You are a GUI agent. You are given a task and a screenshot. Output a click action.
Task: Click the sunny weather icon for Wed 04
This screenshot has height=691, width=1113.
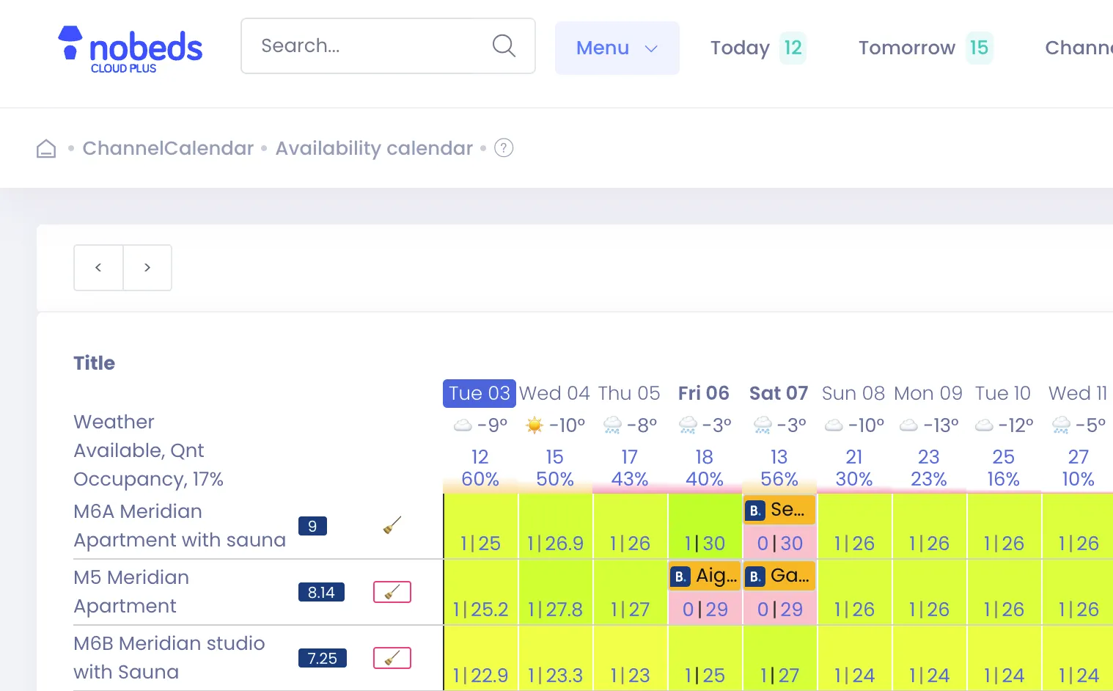tap(535, 425)
